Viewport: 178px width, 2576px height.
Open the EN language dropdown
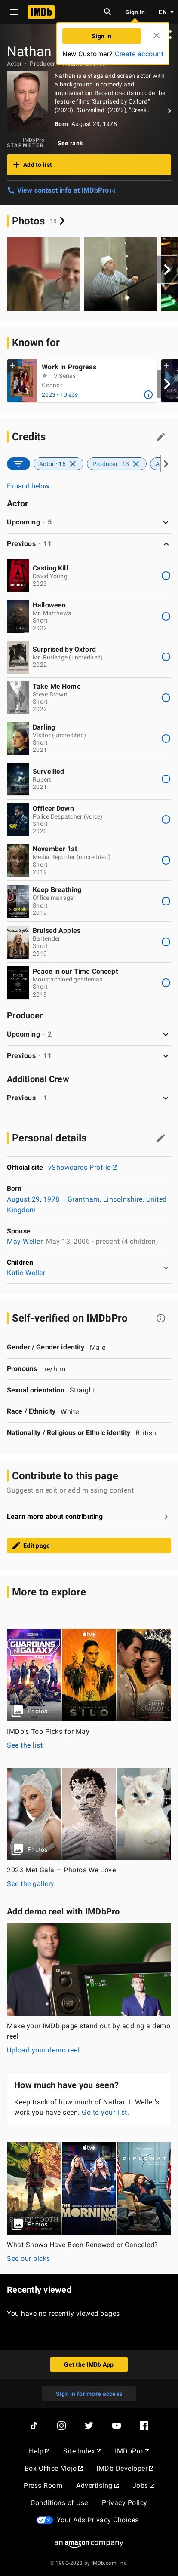pyautogui.click(x=164, y=12)
